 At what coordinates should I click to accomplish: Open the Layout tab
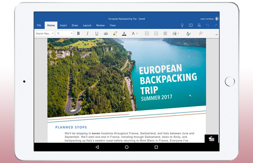pos(87,25)
